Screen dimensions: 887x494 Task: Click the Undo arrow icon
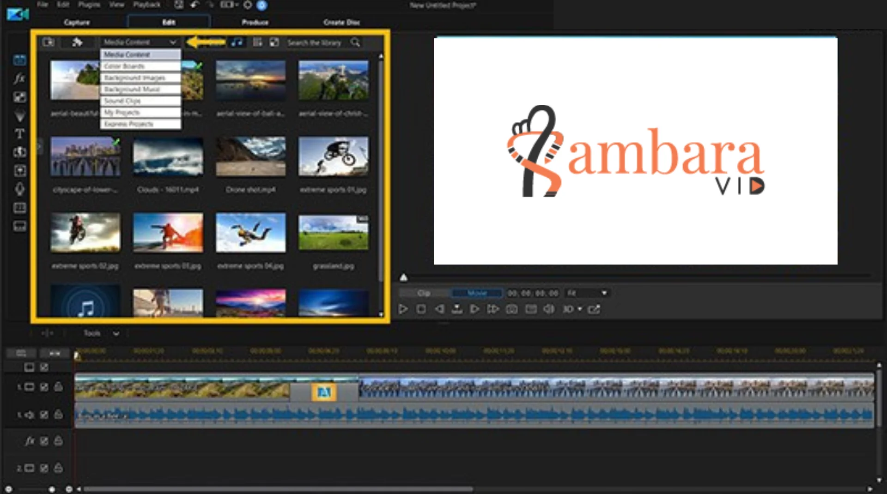click(194, 5)
